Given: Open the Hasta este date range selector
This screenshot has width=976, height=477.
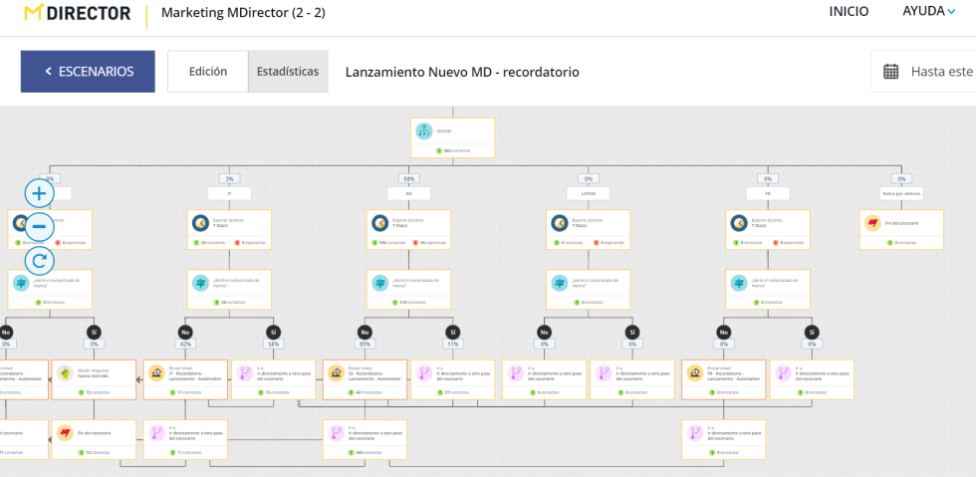Looking at the screenshot, I should click(940, 72).
